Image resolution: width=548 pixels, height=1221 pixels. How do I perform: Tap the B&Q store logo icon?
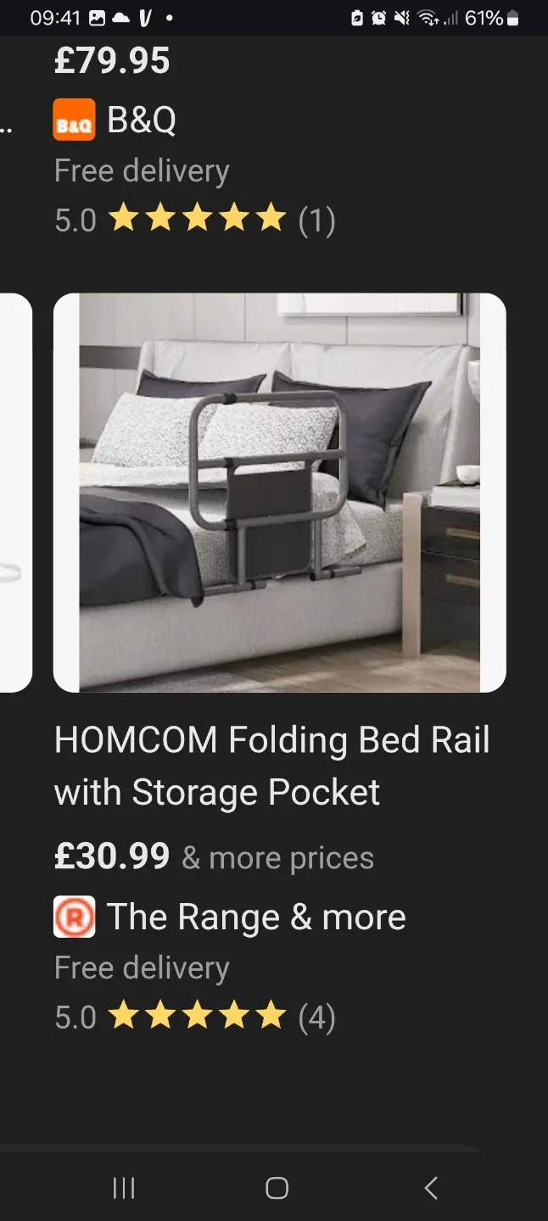pos(74,120)
